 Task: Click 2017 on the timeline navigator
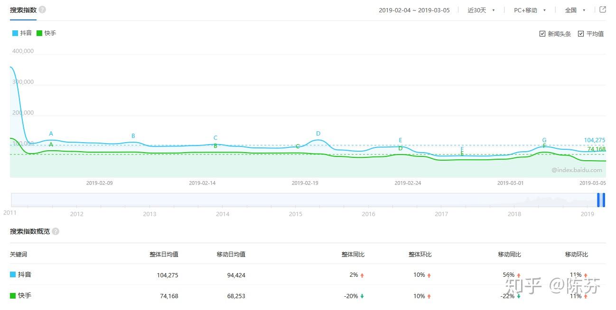click(441, 214)
